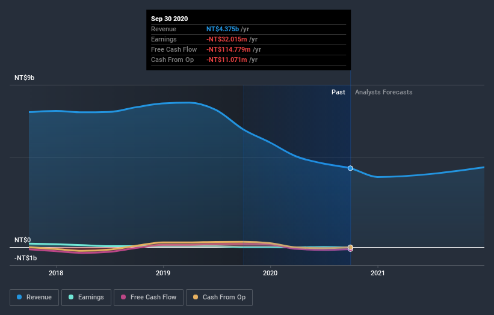Click the Free Cash Flow label in tooltip
This screenshot has height=315, width=494.
[x=174, y=49]
